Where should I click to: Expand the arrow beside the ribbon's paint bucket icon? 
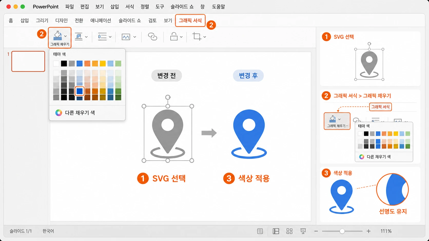point(65,36)
